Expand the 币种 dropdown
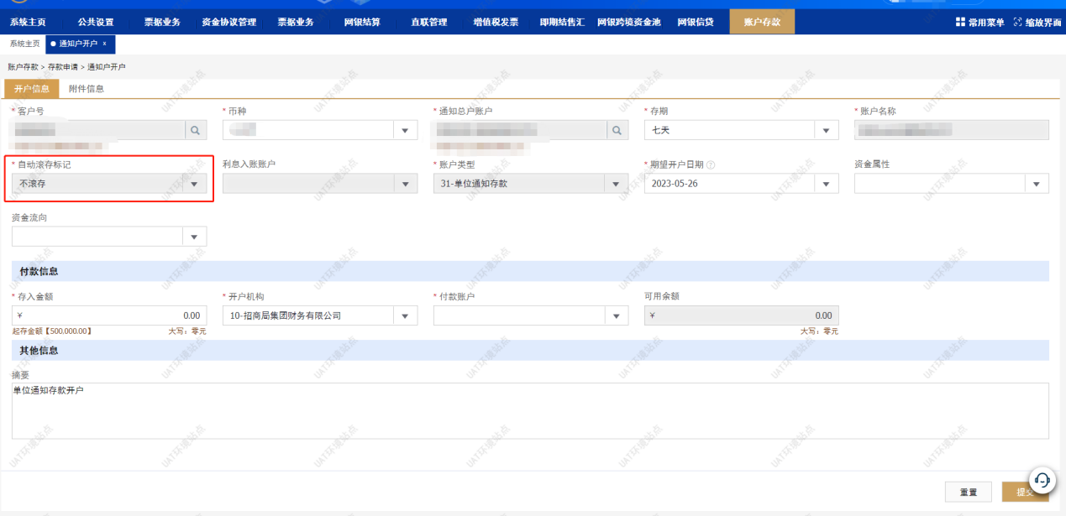The width and height of the screenshot is (1066, 516). tap(406, 130)
